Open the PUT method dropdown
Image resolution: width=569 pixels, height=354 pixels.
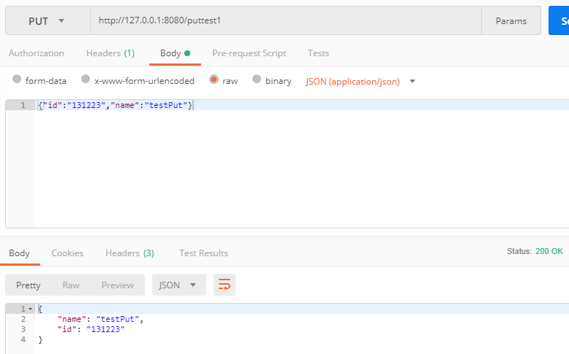48,20
